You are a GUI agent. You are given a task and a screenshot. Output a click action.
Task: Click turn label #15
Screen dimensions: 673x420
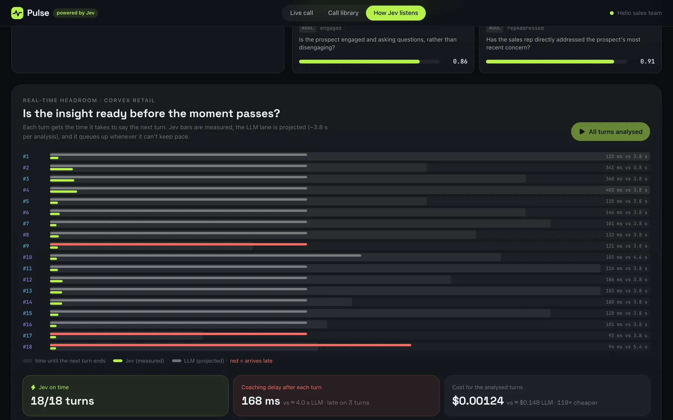[27, 313]
